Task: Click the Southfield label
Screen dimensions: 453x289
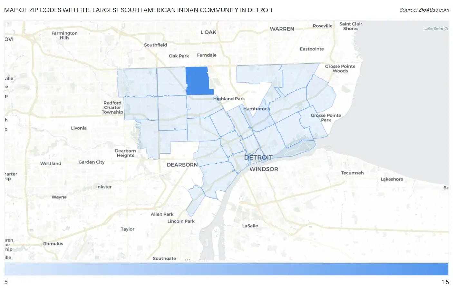Action: 155,45
